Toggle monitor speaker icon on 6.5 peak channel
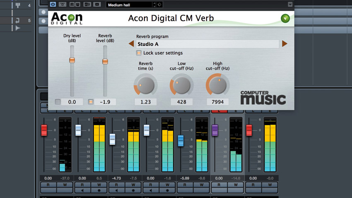The width and height of the screenshot is (352, 198). pos(82,191)
